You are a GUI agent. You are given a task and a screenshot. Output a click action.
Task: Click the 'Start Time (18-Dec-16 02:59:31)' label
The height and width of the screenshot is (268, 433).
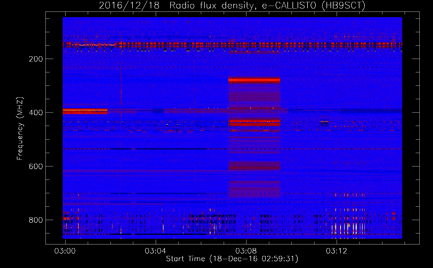pyautogui.click(x=232, y=259)
